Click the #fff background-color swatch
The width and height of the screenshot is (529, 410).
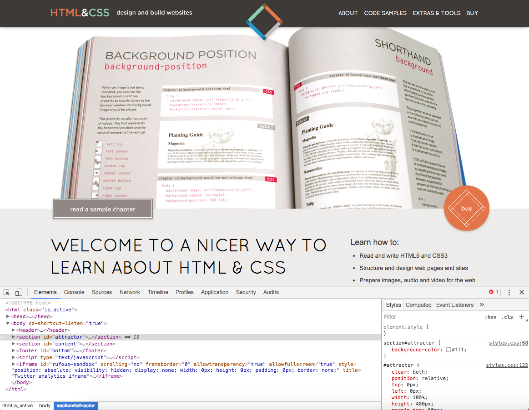click(x=448, y=350)
